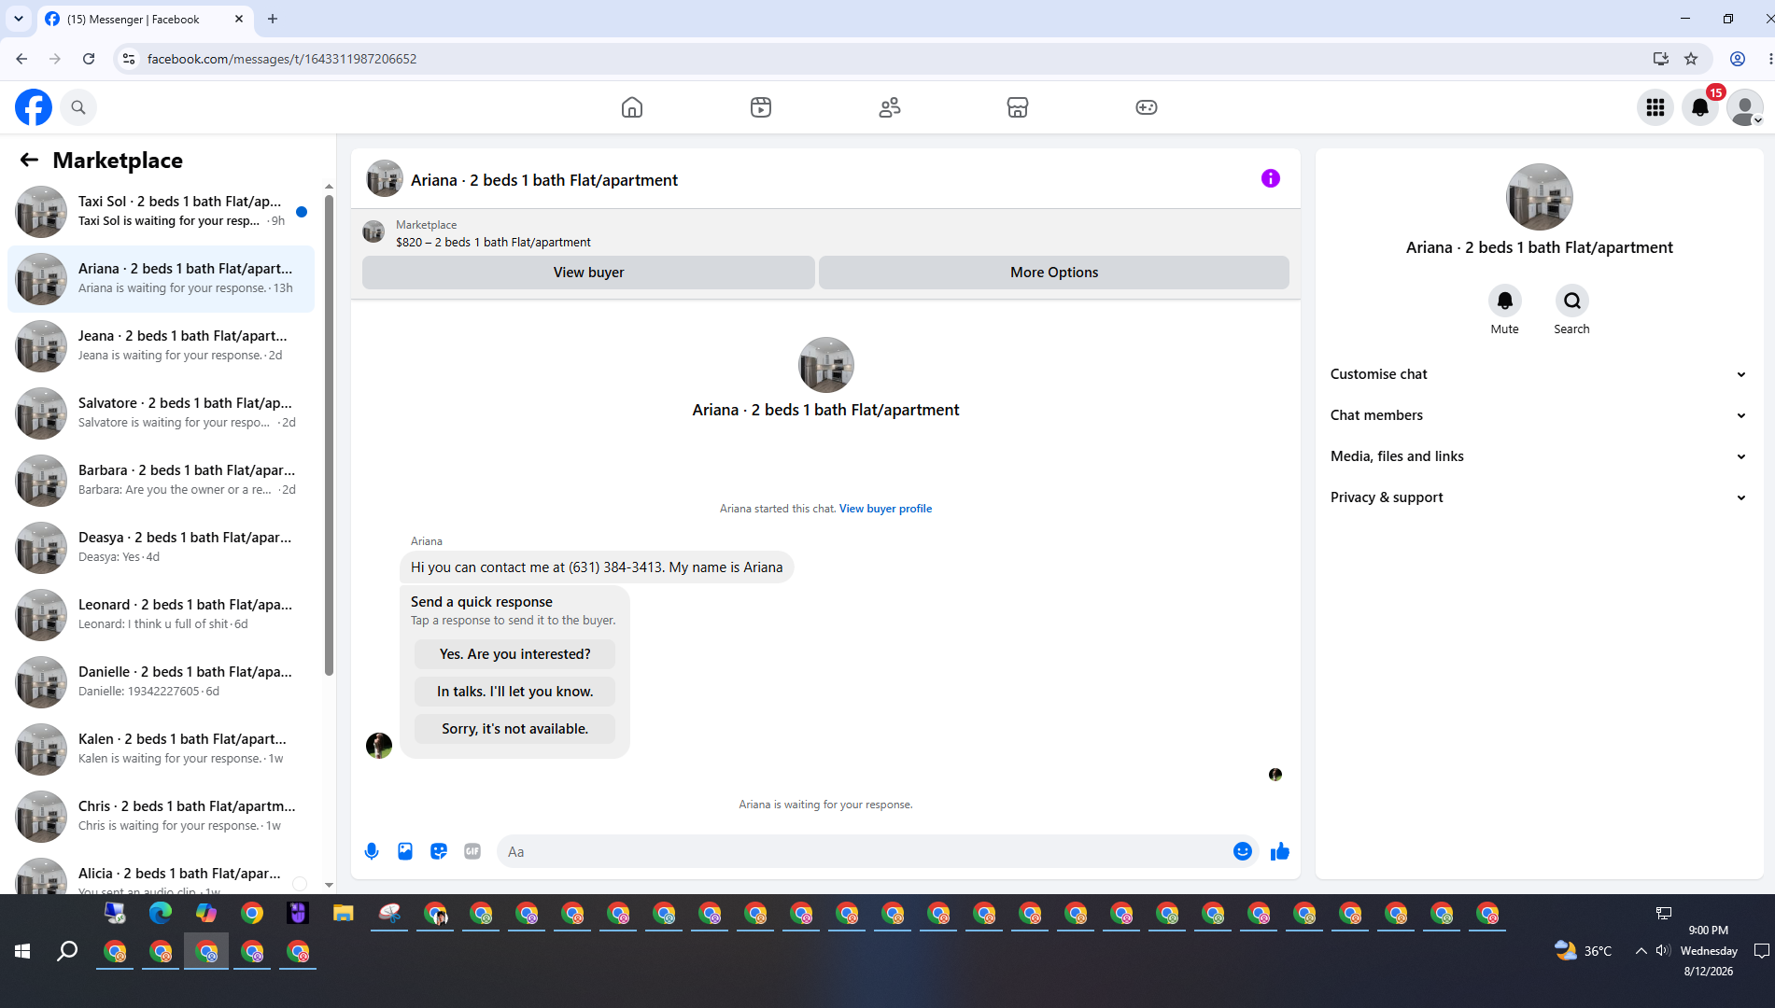Open the Barbara conversation
Image resolution: width=1775 pixels, height=1008 pixels.
161,480
